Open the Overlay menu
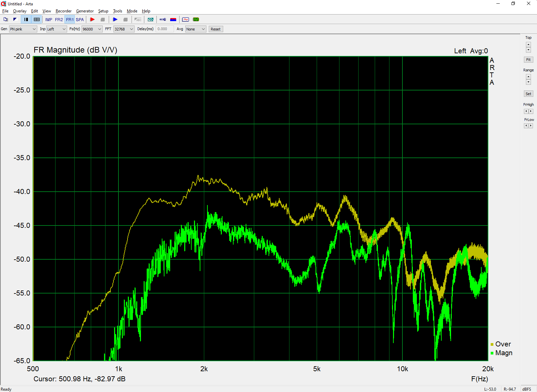 pyautogui.click(x=20, y=11)
